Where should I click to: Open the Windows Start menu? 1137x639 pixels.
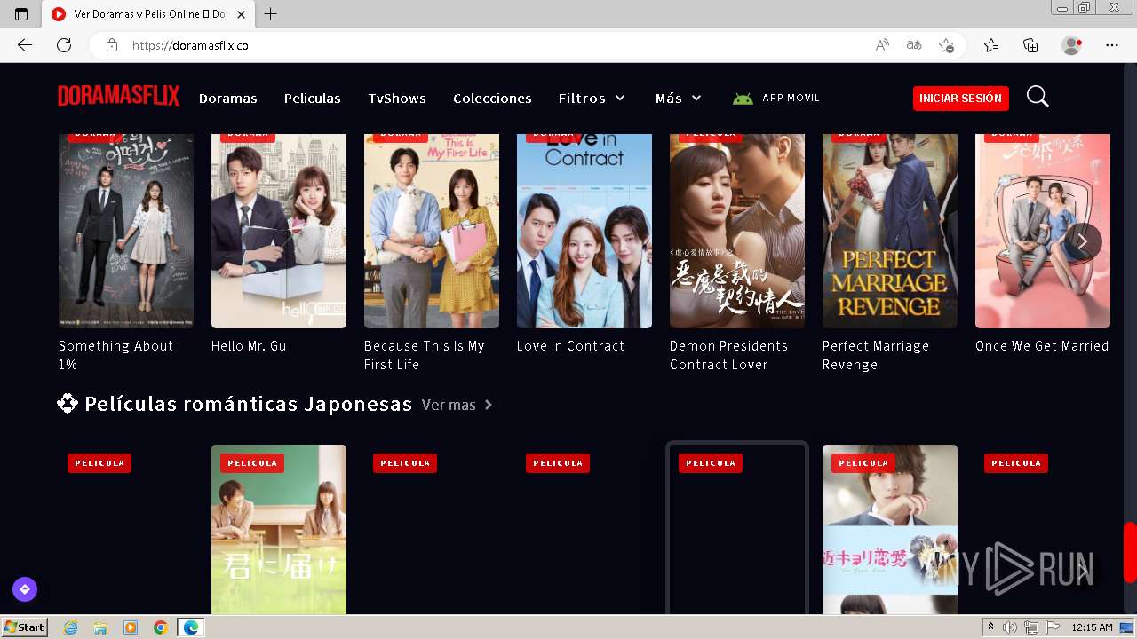(x=24, y=627)
